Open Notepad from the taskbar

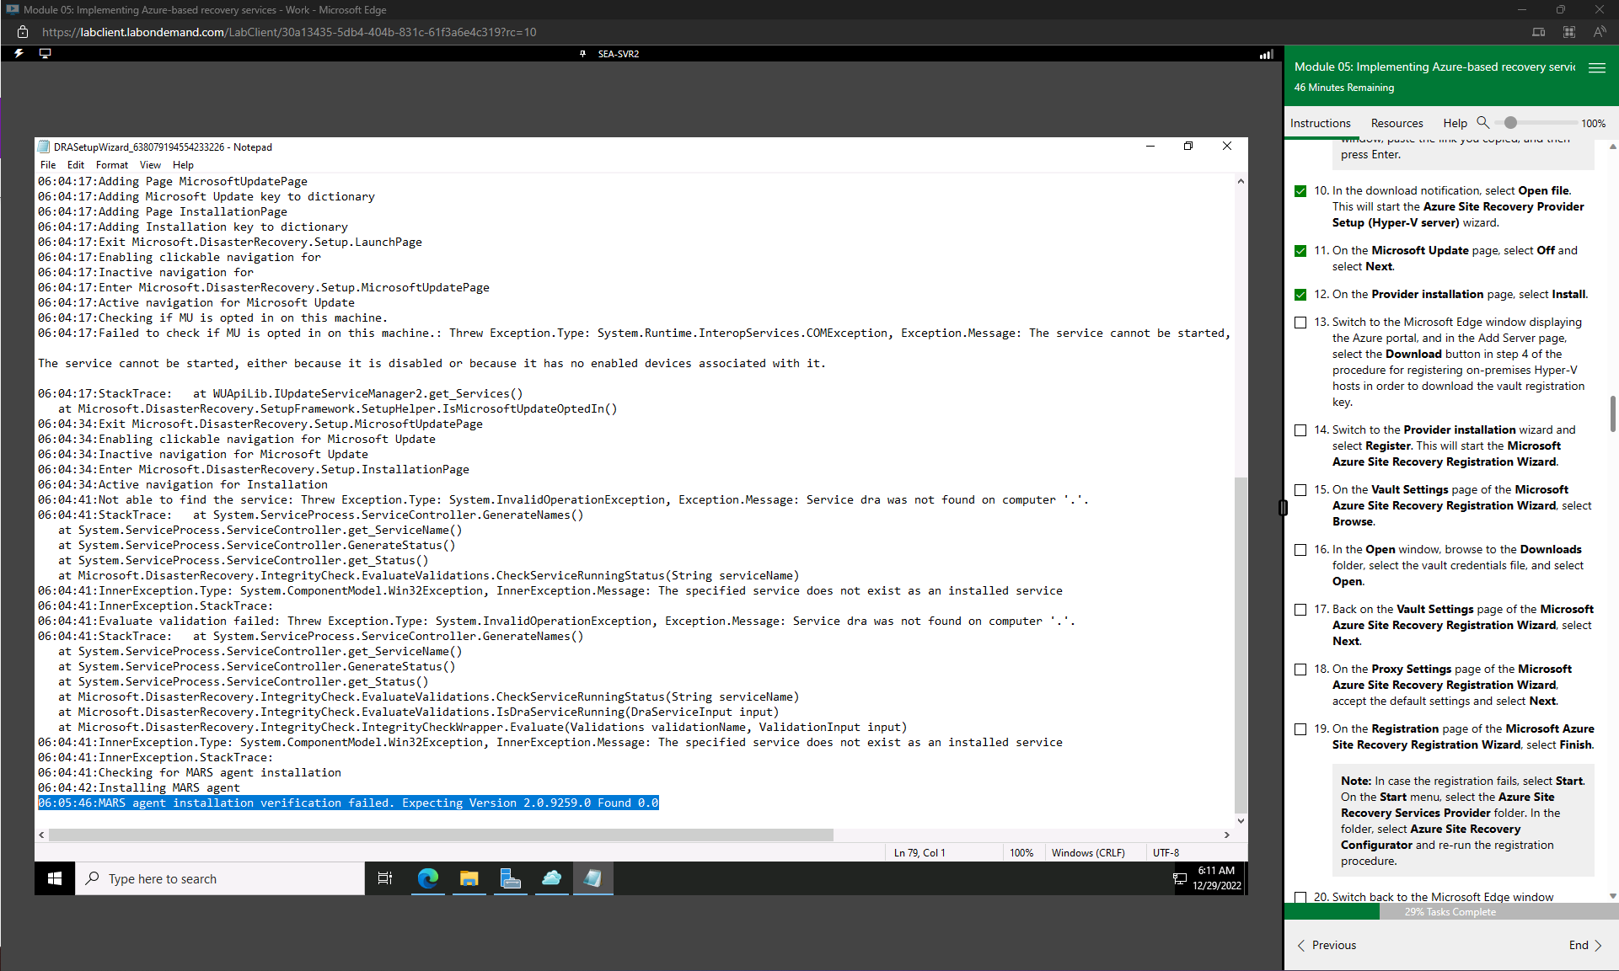point(592,878)
